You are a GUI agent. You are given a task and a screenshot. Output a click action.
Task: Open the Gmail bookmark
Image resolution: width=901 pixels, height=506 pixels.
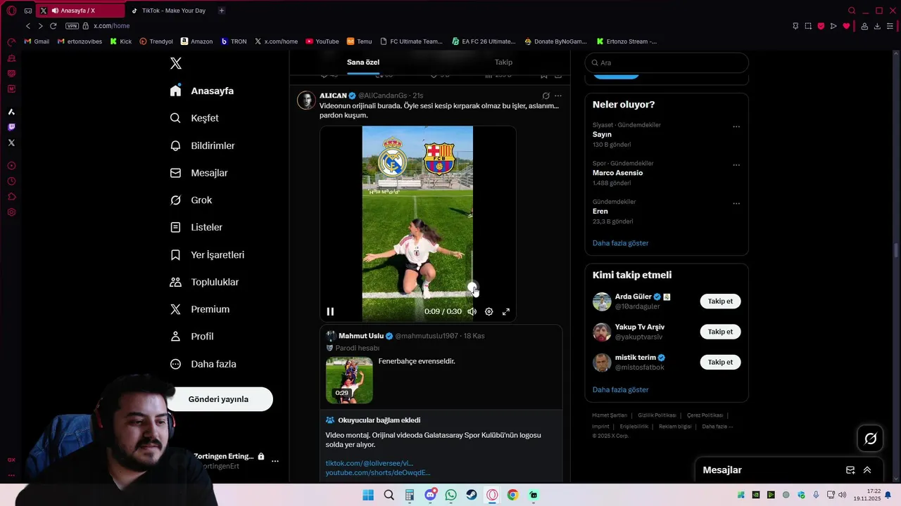[37, 41]
